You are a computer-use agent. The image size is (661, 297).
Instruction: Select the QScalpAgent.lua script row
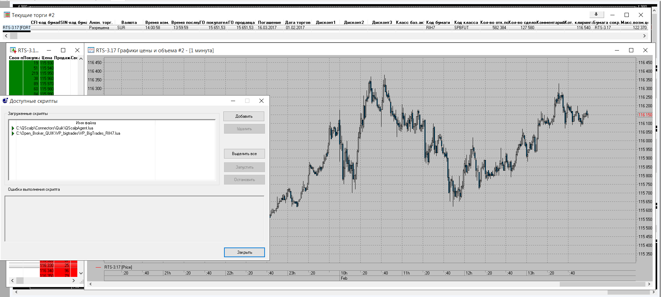pyautogui.click(x=55, y=128)
